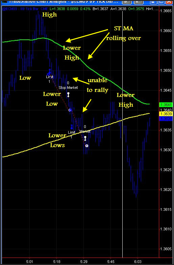Viewport: 174px width, 265px height.
Task: Select the 'ST MA rolling over' text annotation
Action: point(124,33)
